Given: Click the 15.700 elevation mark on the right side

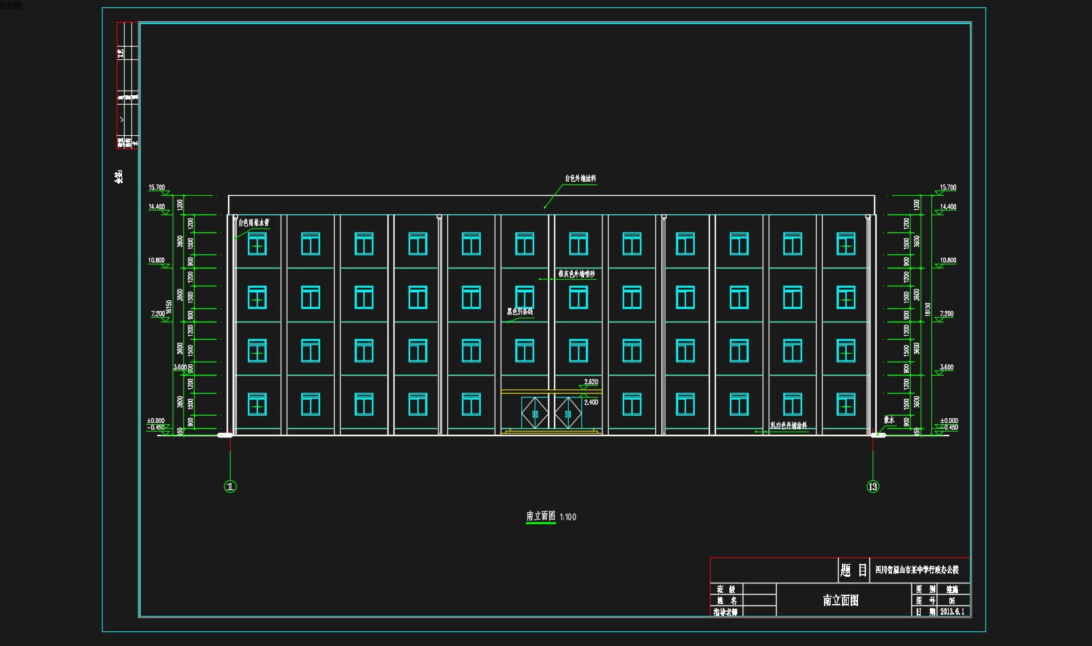Looking at the screenshot, I should click(948, 188).
